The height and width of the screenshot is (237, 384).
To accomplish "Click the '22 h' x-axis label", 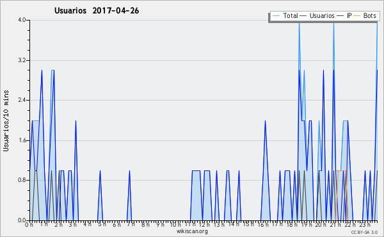I will [x=350, y=224].
